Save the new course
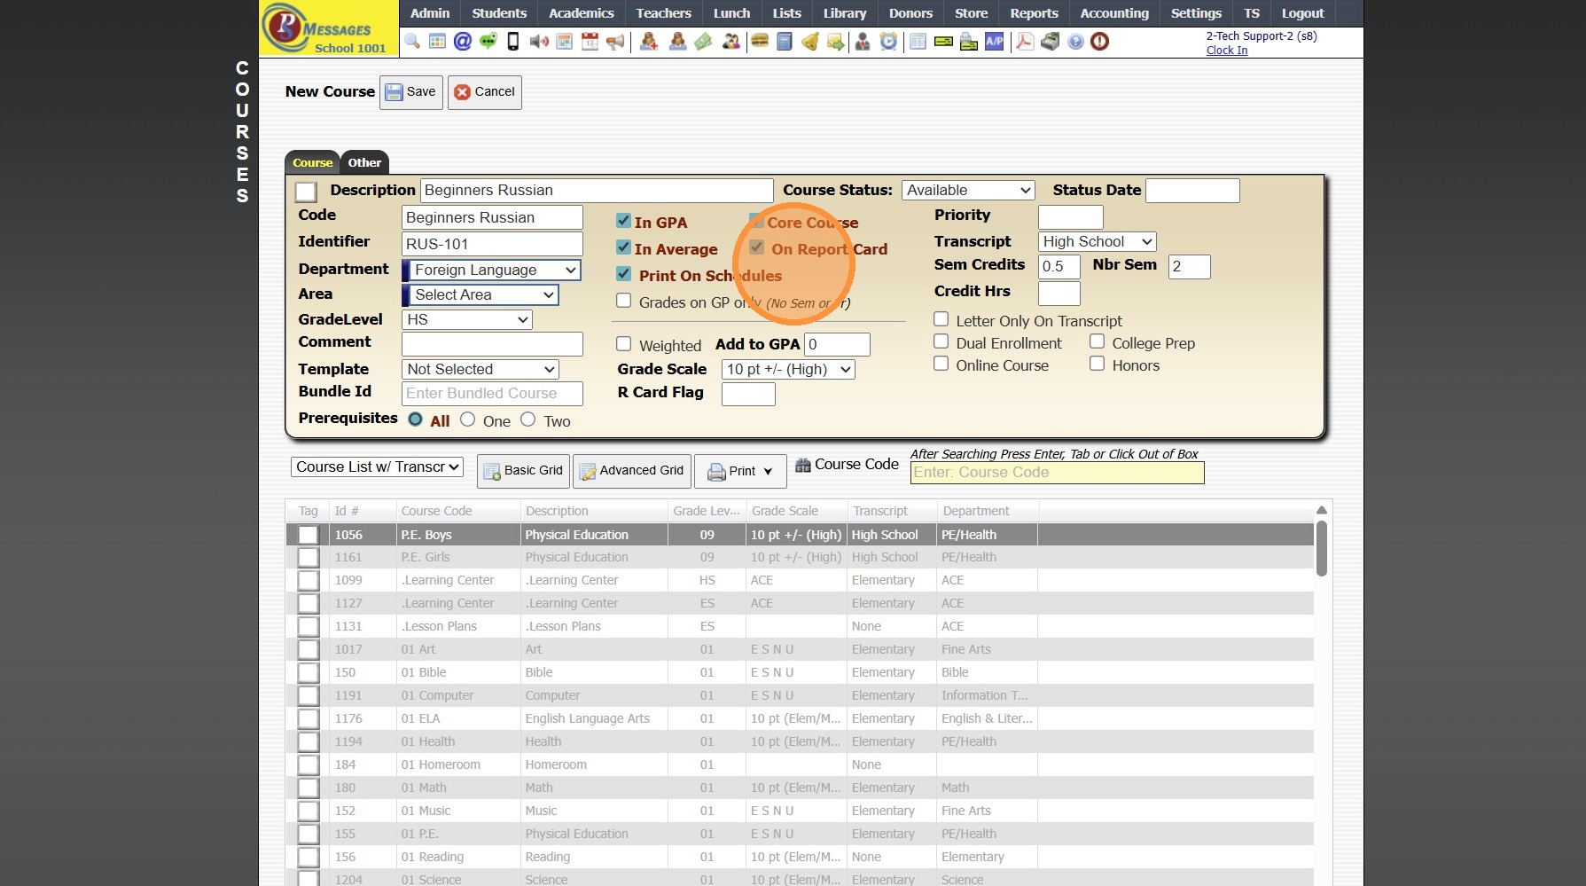This screenshot has height=886, width=1586. point(411,92)
